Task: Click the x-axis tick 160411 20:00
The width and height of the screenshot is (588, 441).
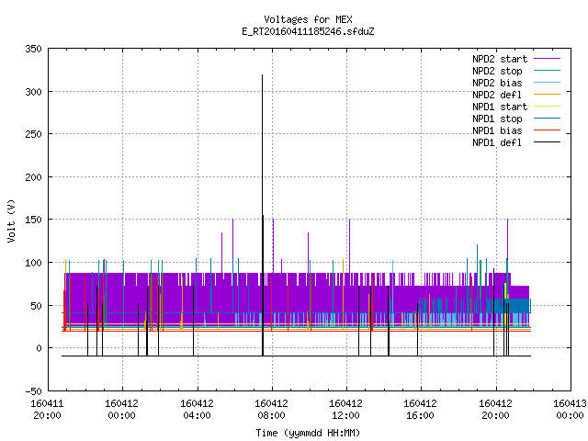Action: click(x=47, y=410)
